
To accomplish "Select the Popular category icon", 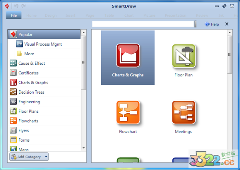I will click(x=13, y=34).
